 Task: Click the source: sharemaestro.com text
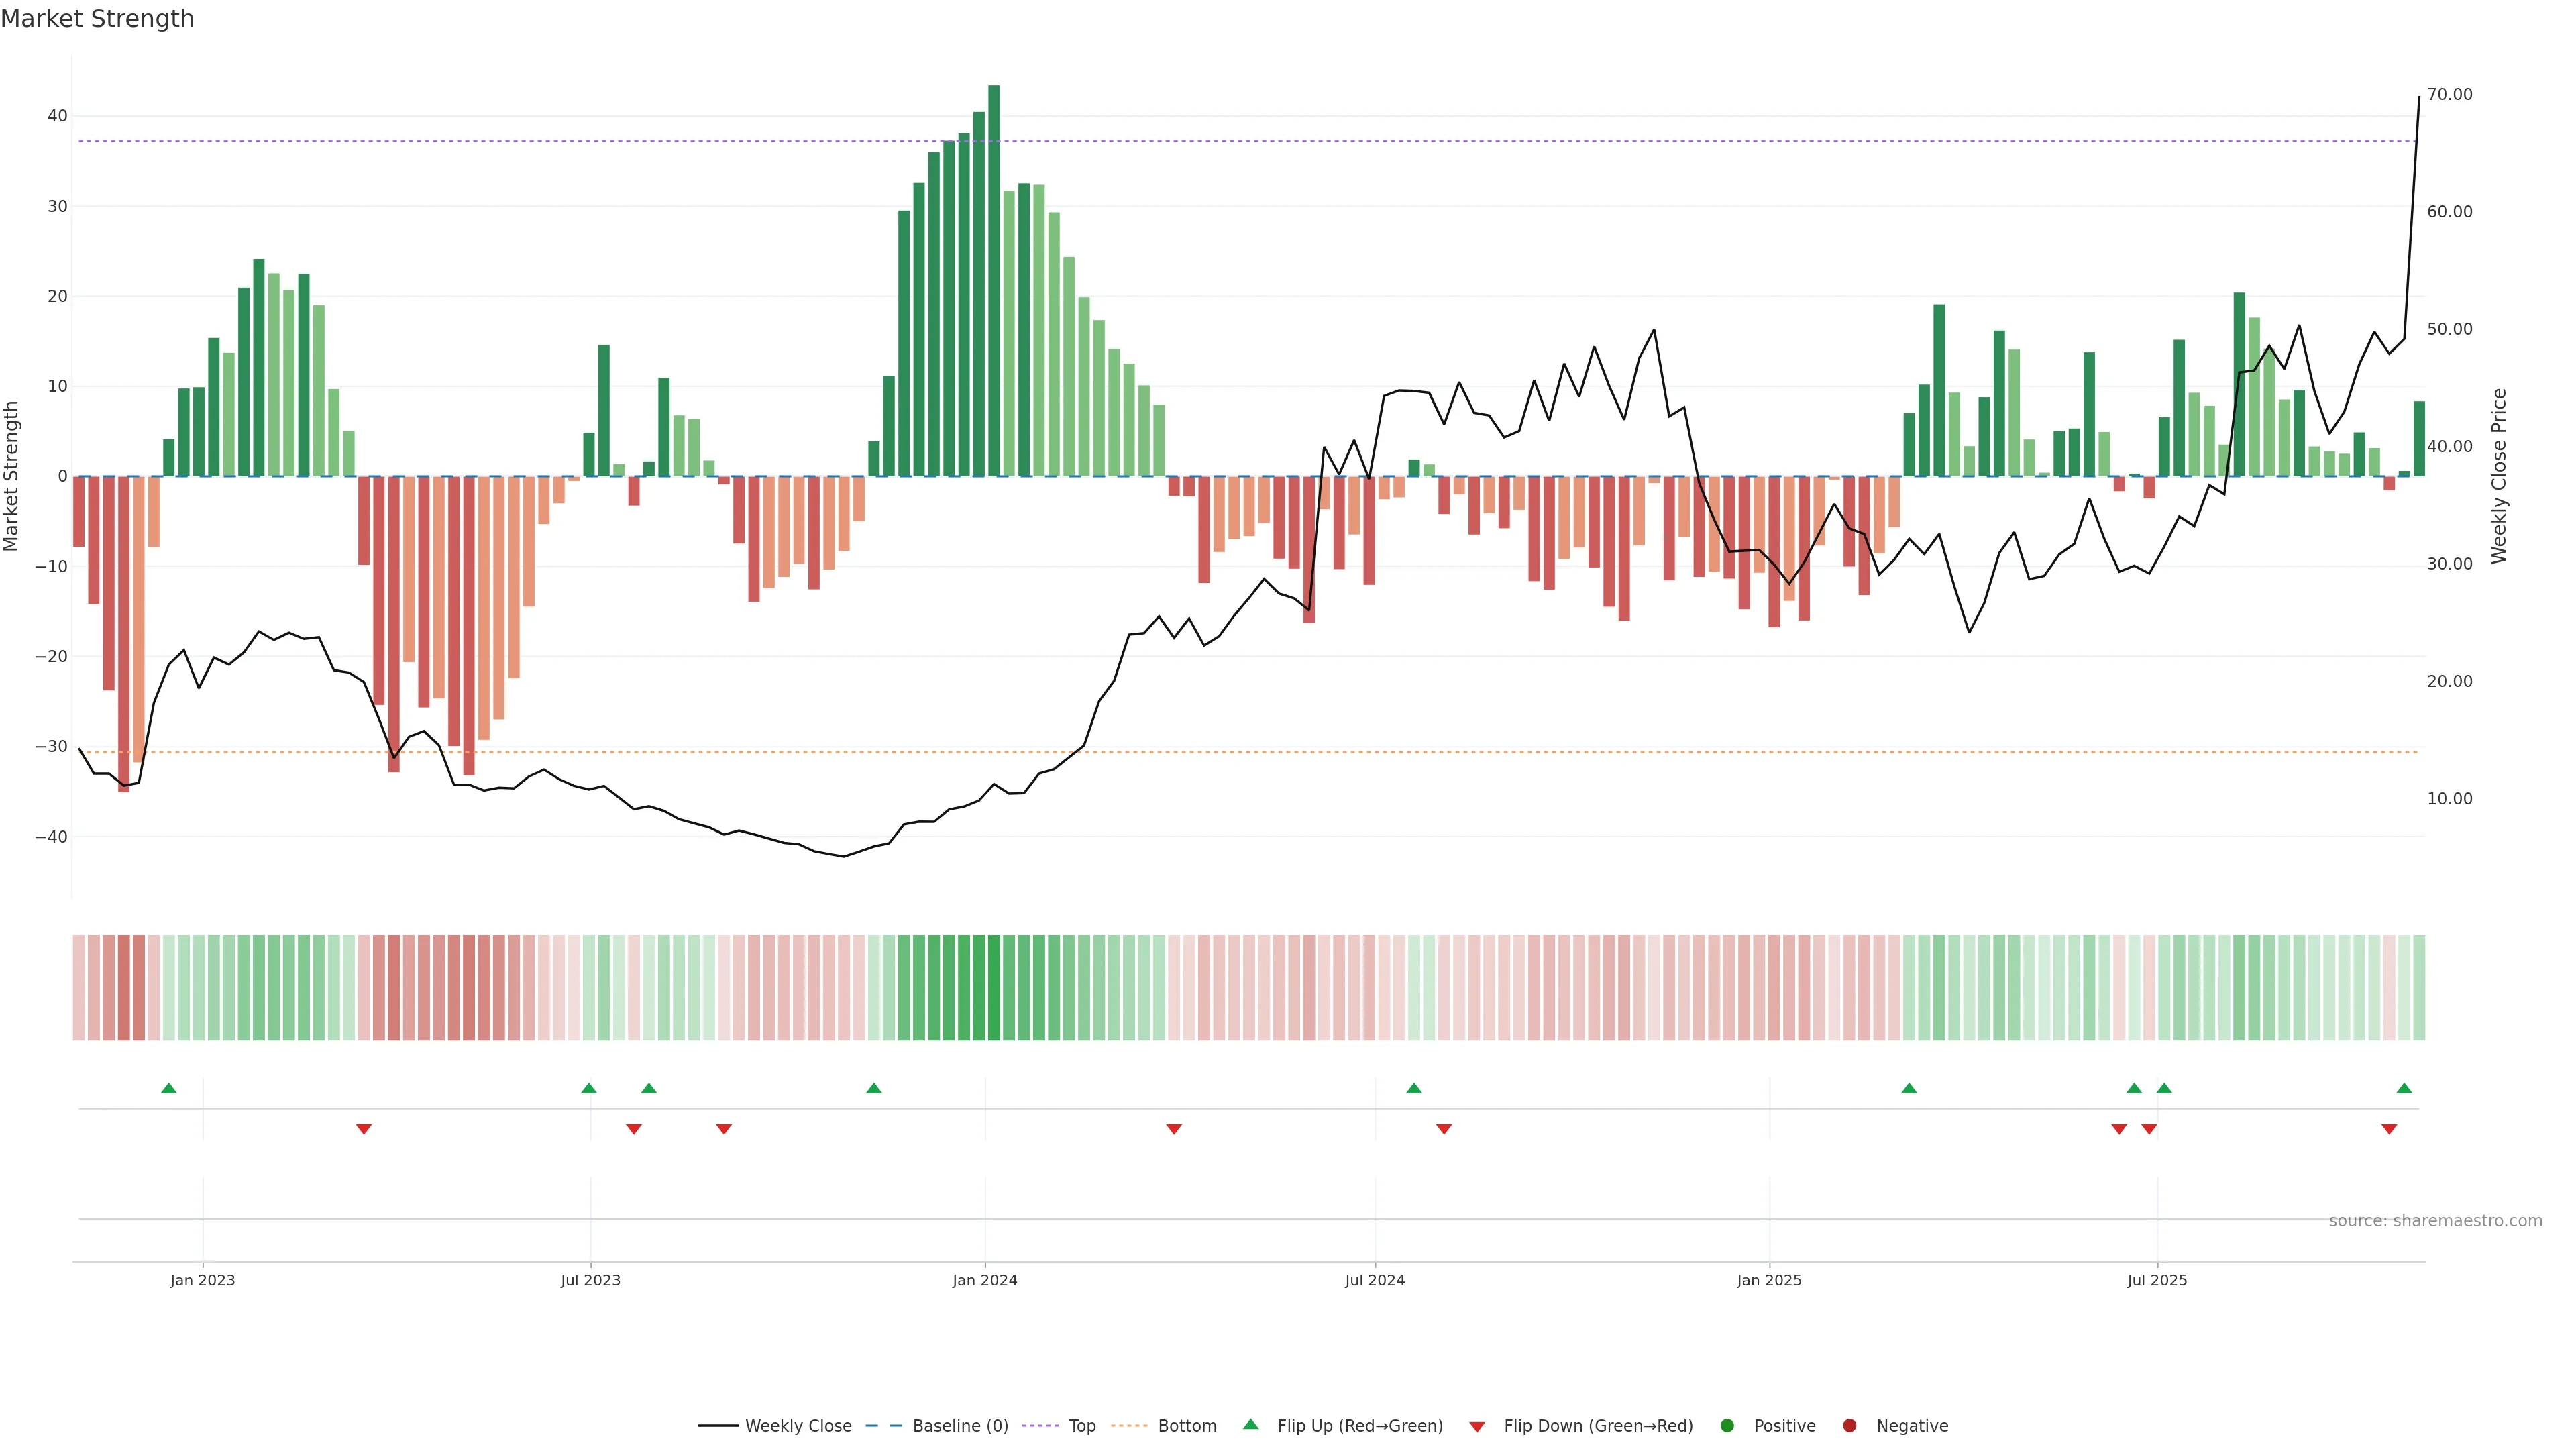pos(2435,1221)
